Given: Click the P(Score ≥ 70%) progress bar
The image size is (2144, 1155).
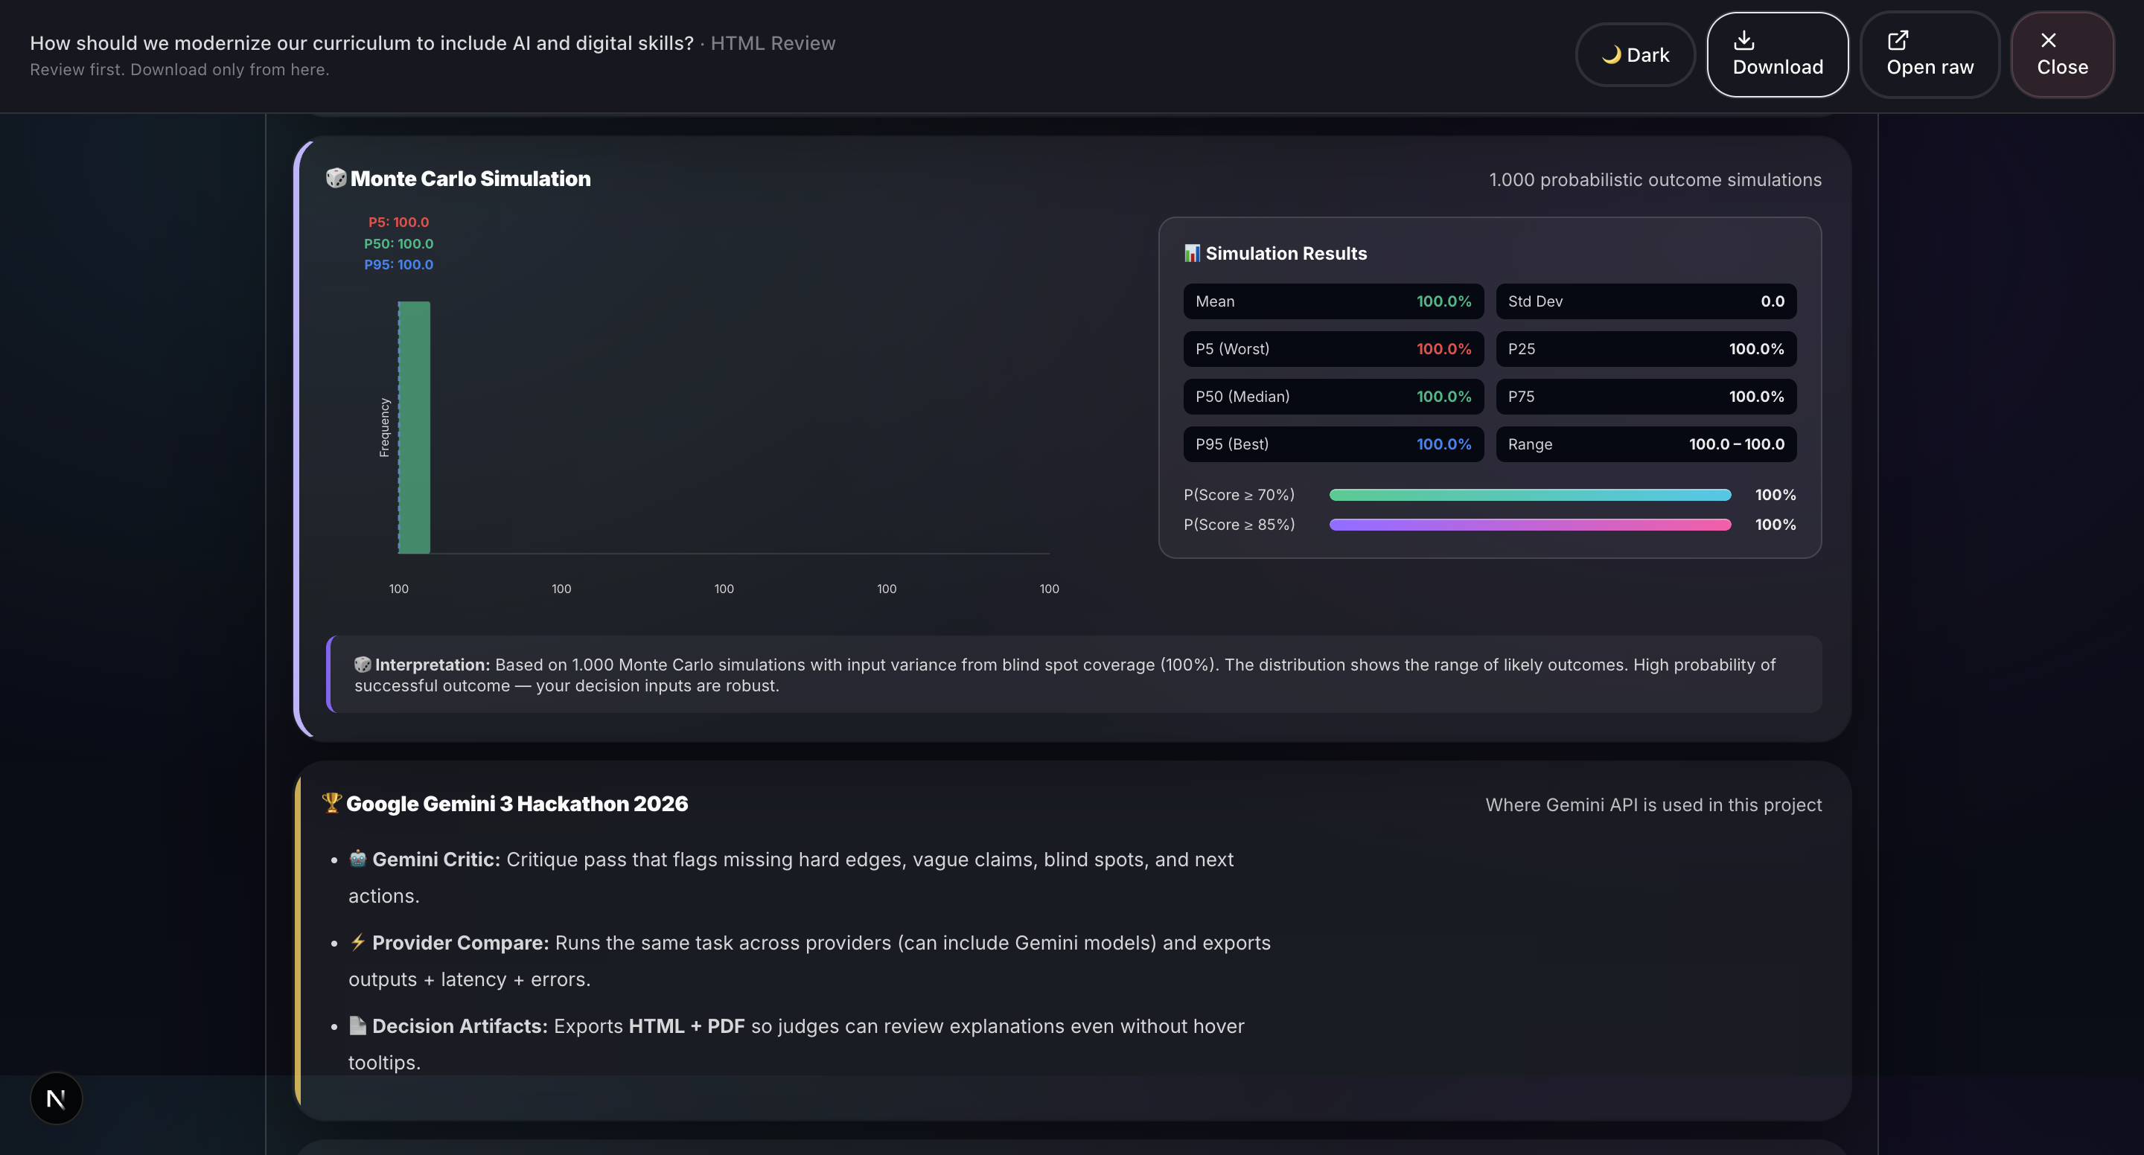Looking at the screenshot, I should click(1530, 495).
